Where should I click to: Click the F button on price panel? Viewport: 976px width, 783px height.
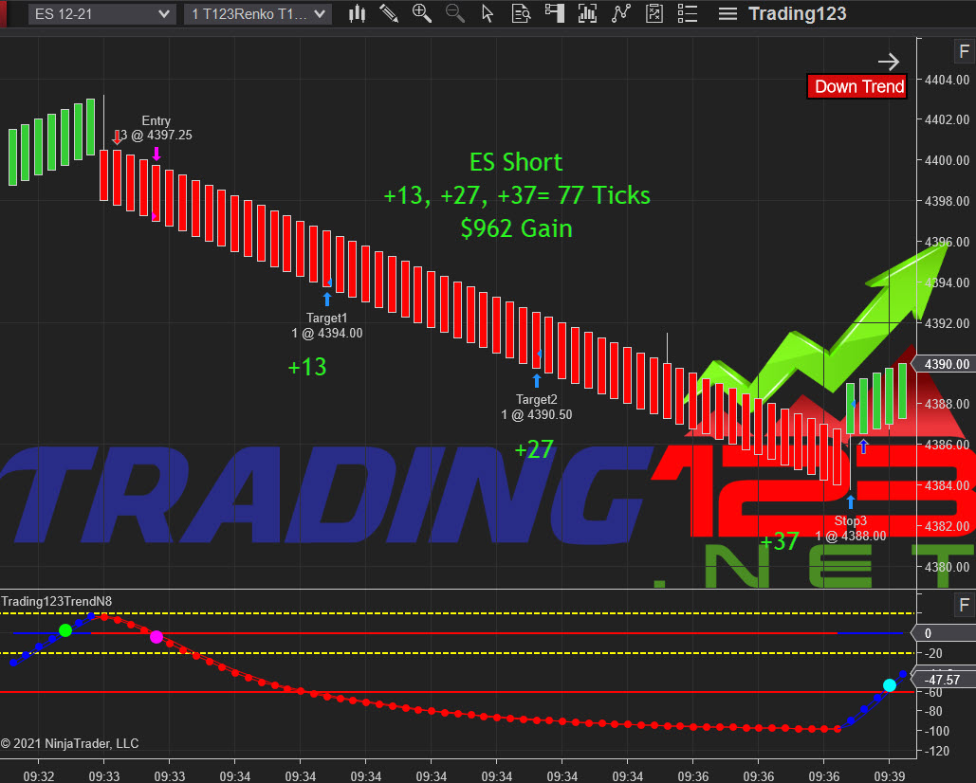coord(965,51)
